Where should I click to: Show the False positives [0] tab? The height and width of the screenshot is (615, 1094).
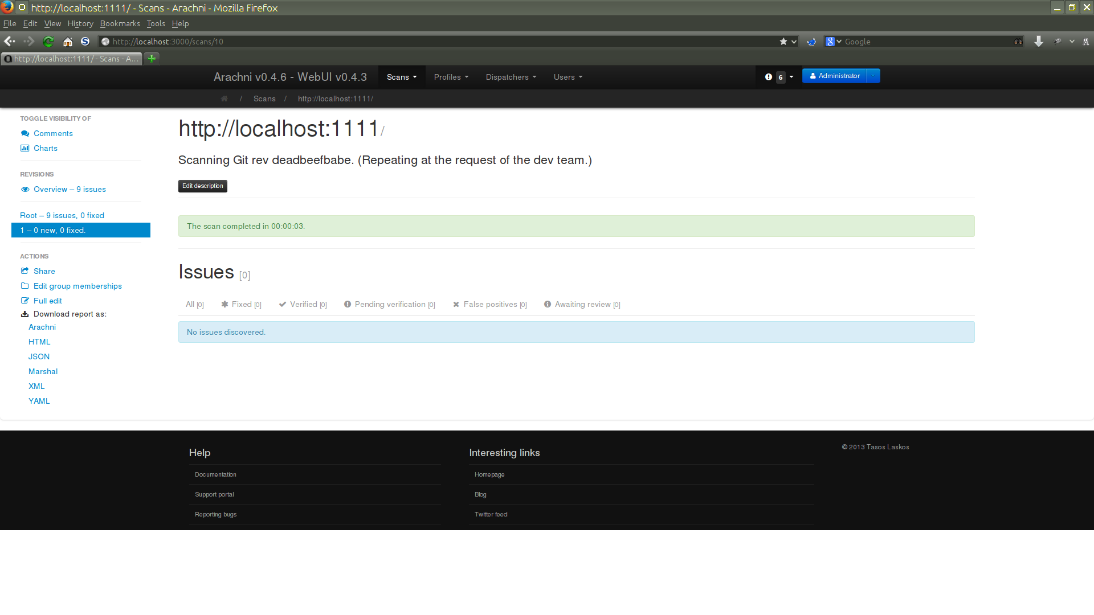[x=489, y=305]
